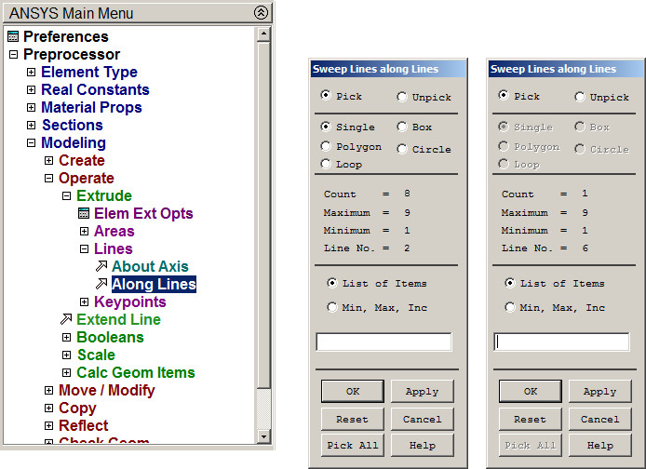
Task: Choose Box picking mode in left dialog
Action: tap(402, 127)
